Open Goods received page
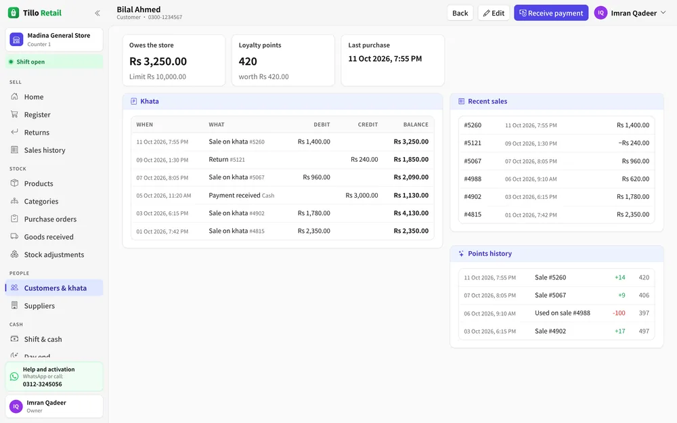Viewport: 677px width, 423px height. click(x=54, y=236)
